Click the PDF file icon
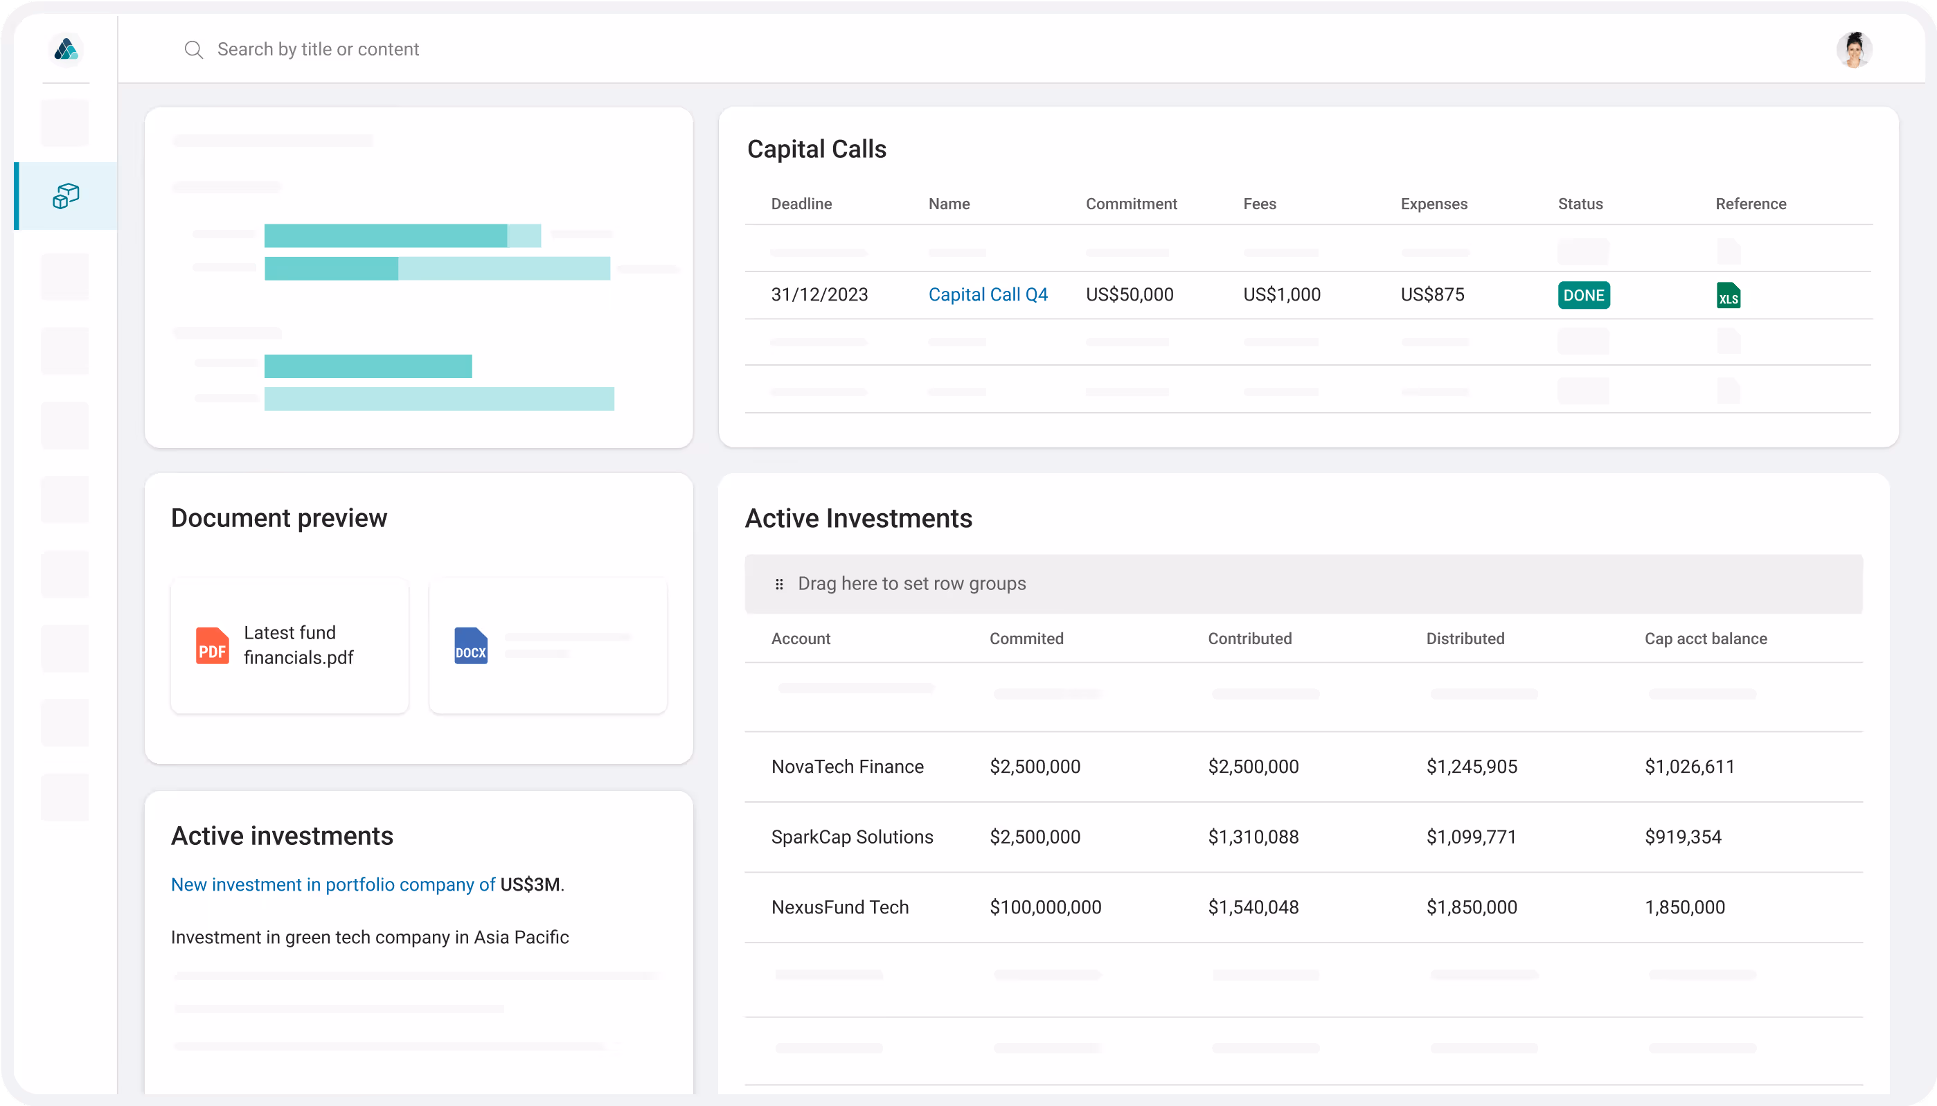This screenshot has width=1937, height=1106. [x=212, y=645]
